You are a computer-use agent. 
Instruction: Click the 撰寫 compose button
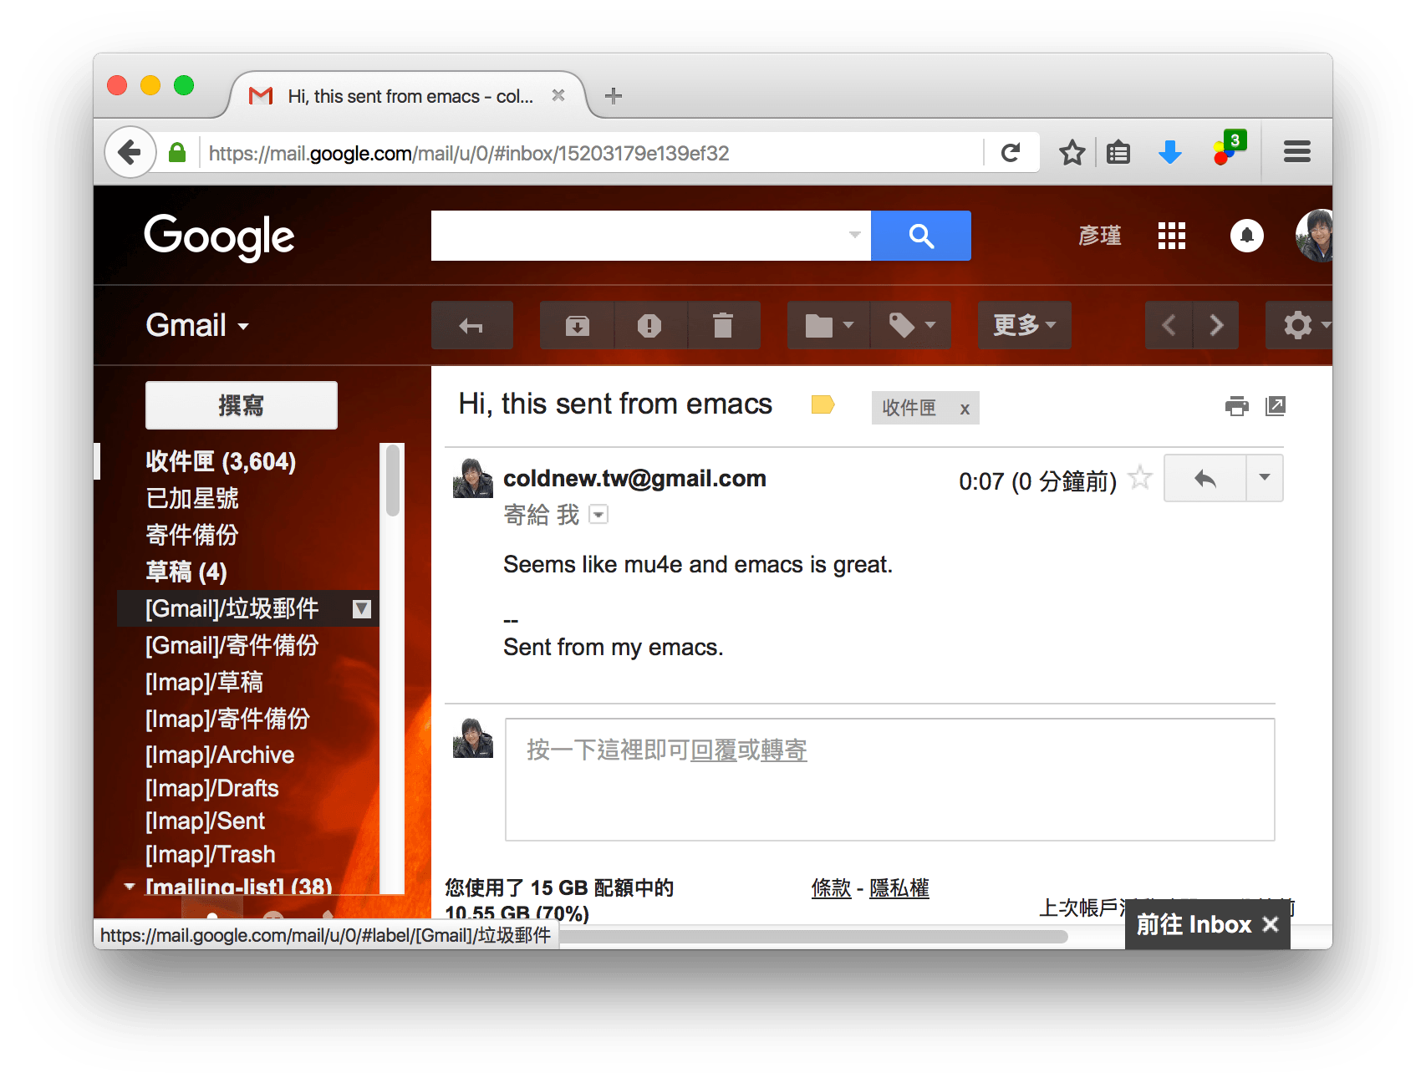click(x=241, y=405)
